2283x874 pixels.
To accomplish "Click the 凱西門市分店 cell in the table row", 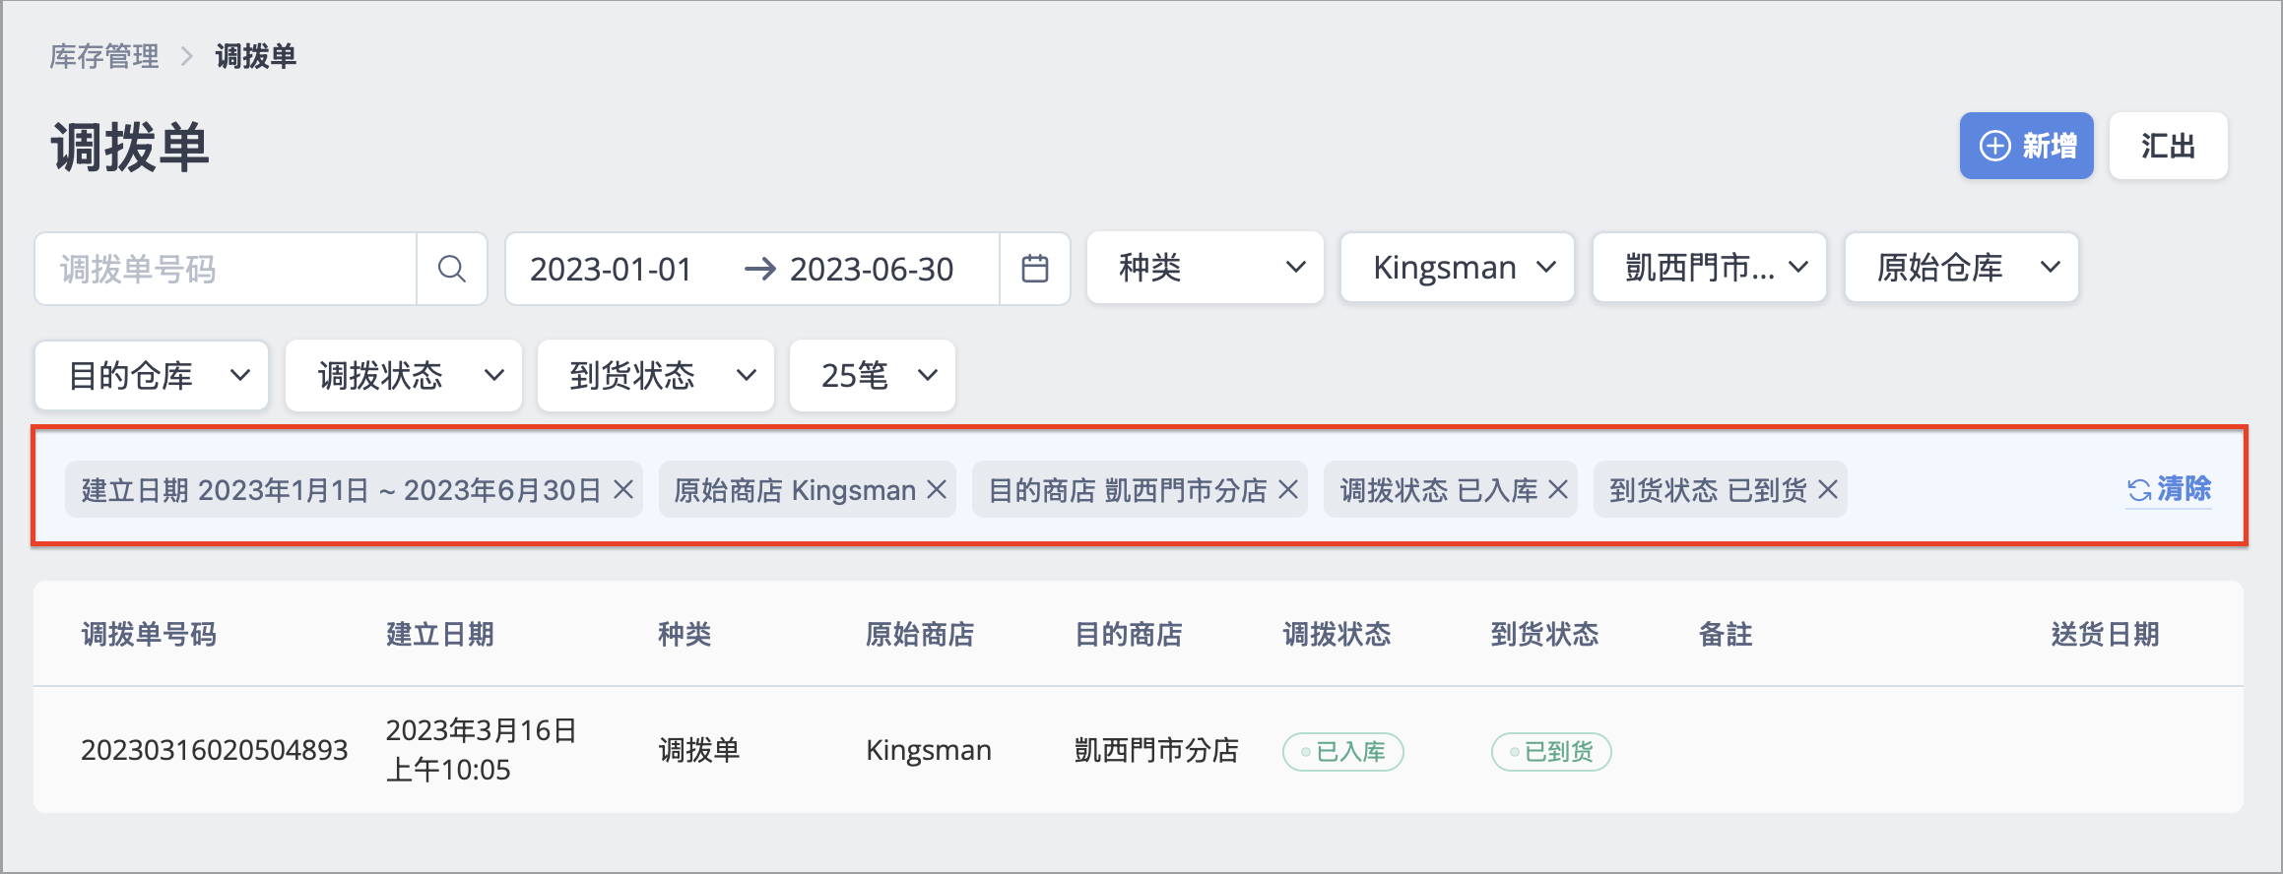I will coord(1156,750).
